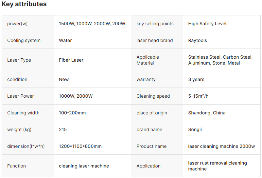Click the Cleaning speed label
The image size is (262, 178).
click(153, 96)
